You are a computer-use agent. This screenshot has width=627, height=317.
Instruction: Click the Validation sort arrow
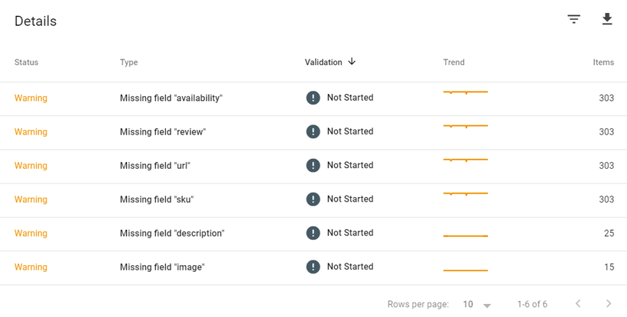pos(352,62)
